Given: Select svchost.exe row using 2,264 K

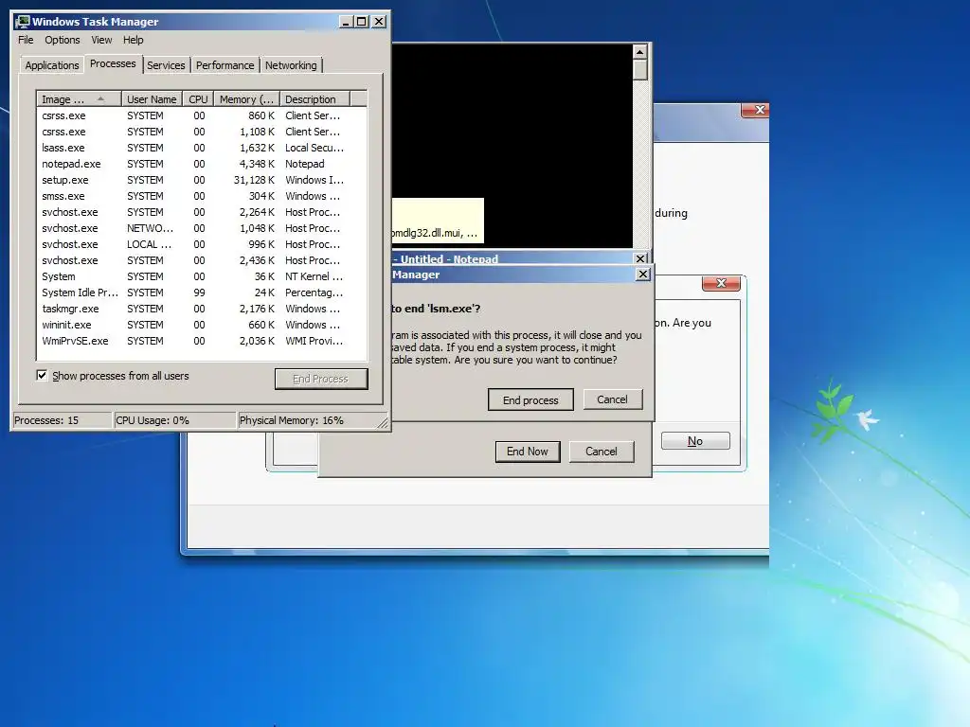Looking at the screenshot, I should (202, 212).
